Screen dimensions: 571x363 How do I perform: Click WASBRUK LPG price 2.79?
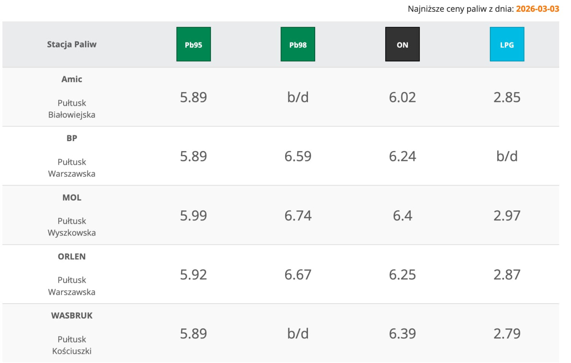click(507, 334)
